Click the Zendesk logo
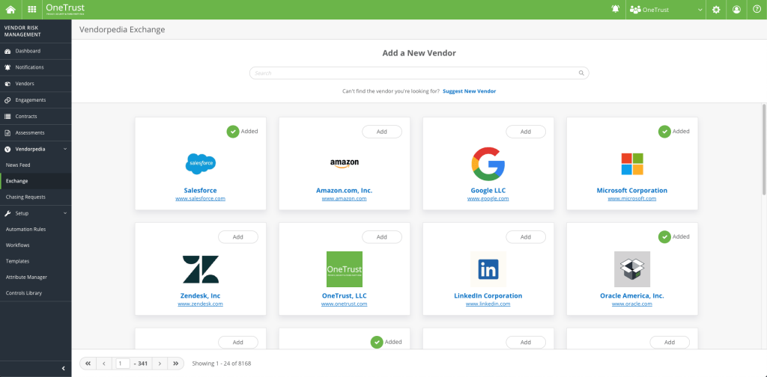Screen dimensions: 767x377 point(201,269)
